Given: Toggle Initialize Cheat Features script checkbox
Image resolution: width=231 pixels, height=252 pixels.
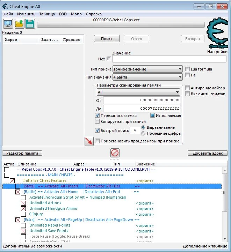Looking at the screenshot, I should (12, 181).
